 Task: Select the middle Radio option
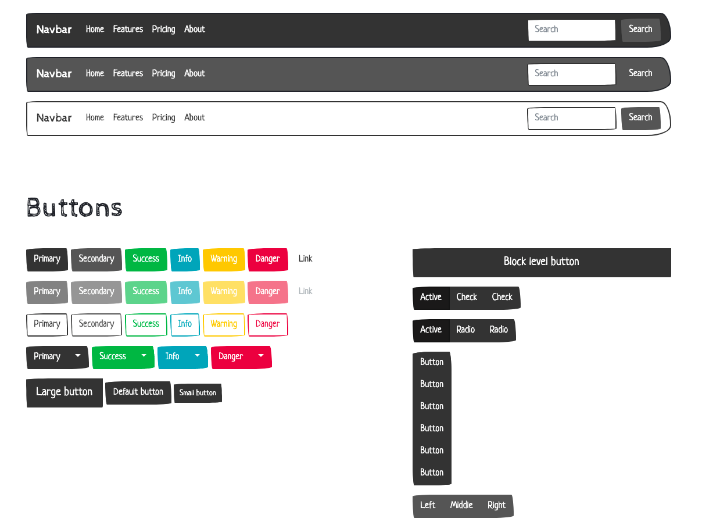(x=465, y=330)
